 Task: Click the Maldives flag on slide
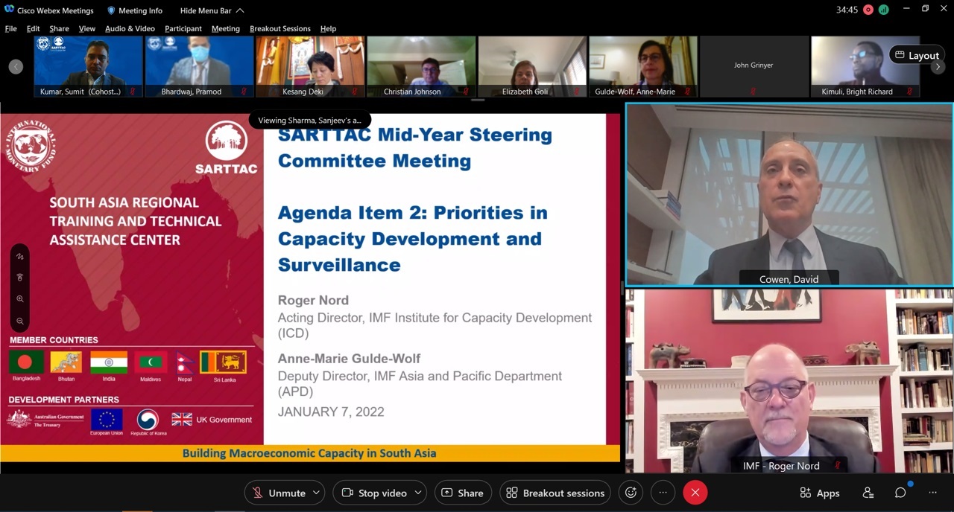click(151, 362)
